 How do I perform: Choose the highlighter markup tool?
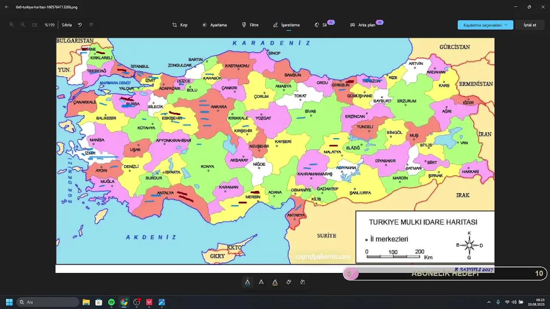click(x=275, y=282)
